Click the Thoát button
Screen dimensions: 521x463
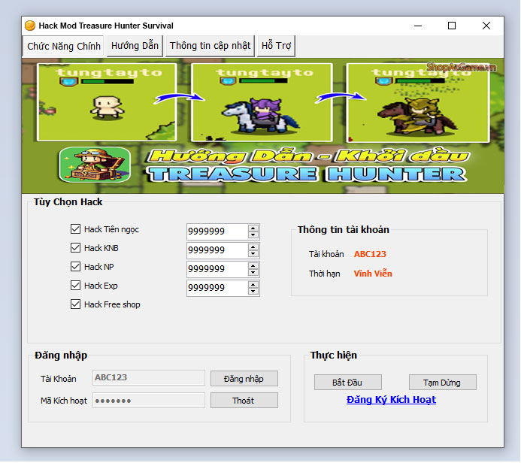pyautogui.click(x=244, y=401)
